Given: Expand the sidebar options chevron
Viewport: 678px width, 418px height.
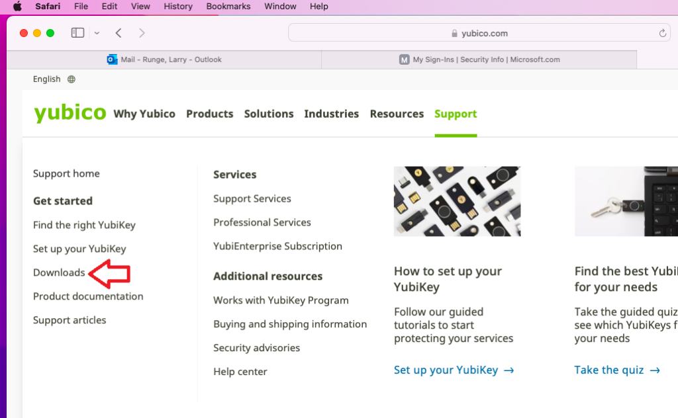Looking at the screenshot, I should coord(96,32).
